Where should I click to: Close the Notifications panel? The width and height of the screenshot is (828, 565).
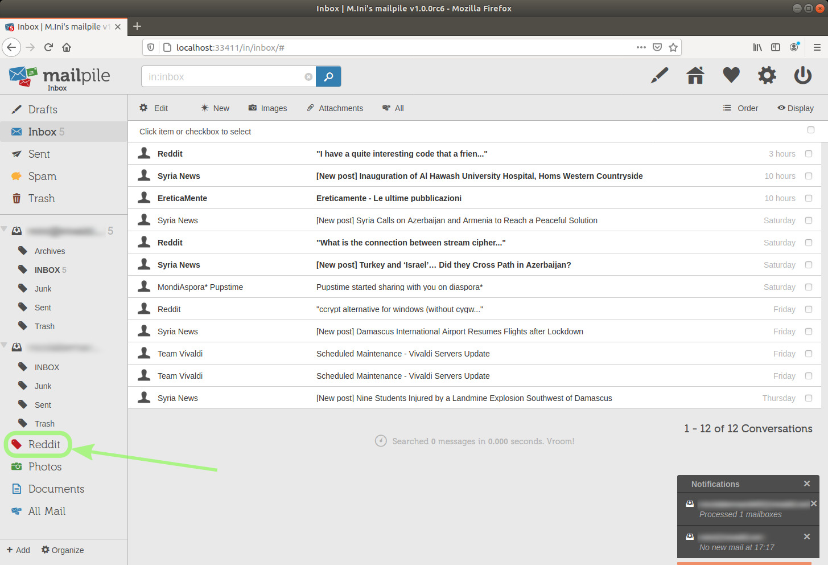pos(806,484)
